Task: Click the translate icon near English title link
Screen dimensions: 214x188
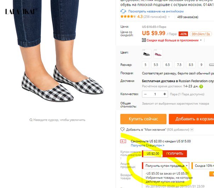Action: pos(123,11)
